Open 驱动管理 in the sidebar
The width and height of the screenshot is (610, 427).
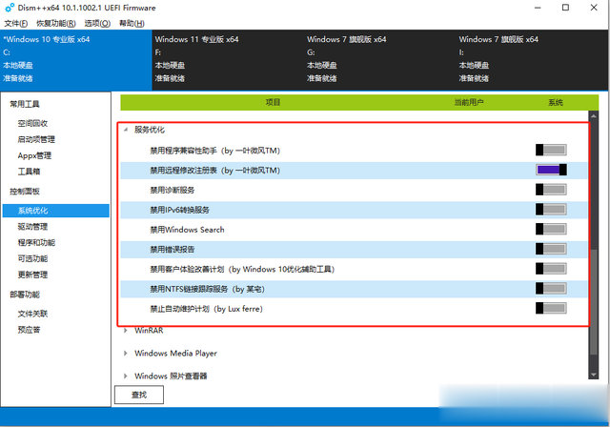(x=32, y=226)
